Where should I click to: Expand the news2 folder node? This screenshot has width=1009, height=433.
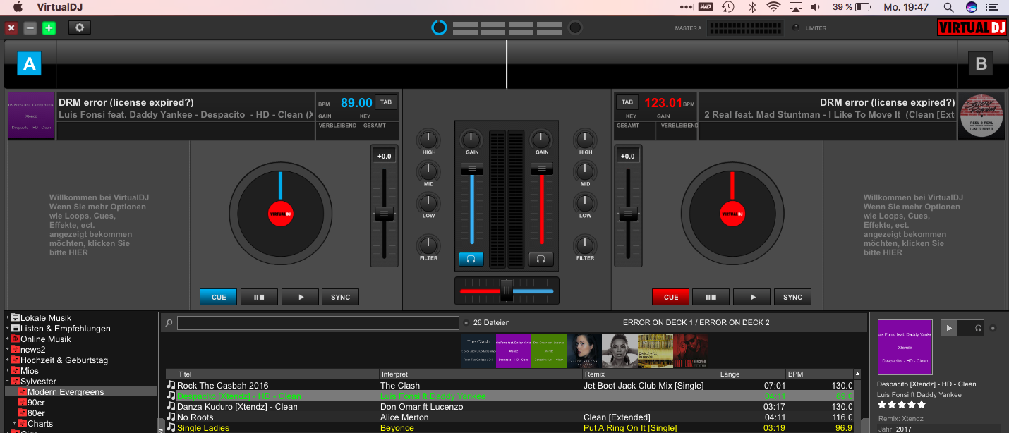click(x=7, y=350)
